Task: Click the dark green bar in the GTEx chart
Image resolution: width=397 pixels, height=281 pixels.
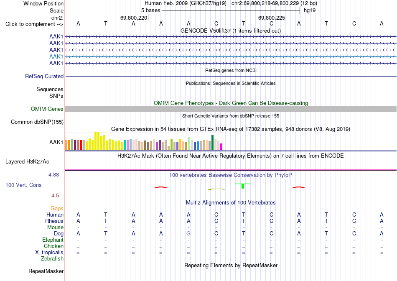Action: (212, 143)
